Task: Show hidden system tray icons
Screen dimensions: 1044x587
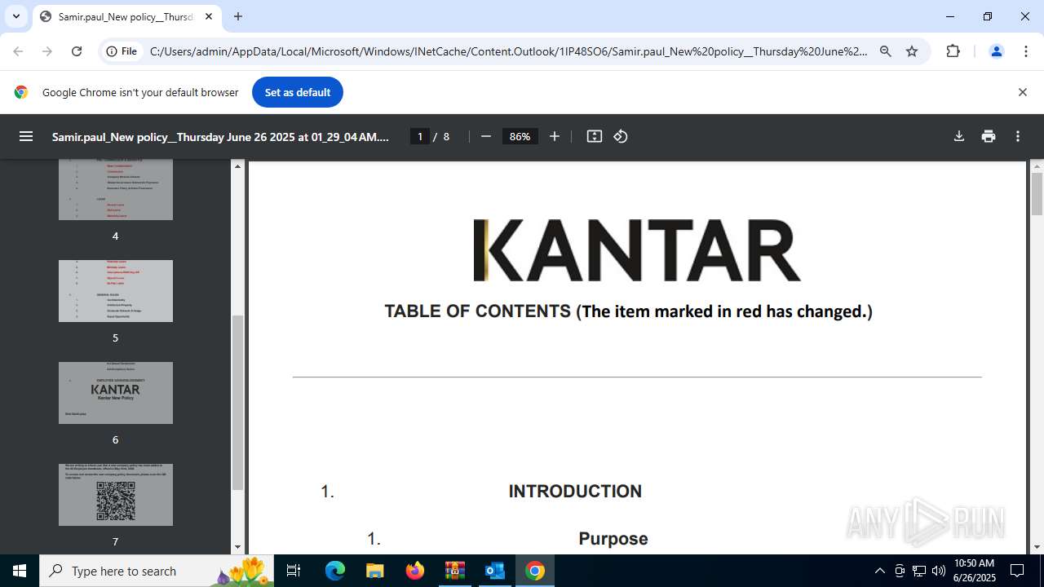Action: point(879,571)
